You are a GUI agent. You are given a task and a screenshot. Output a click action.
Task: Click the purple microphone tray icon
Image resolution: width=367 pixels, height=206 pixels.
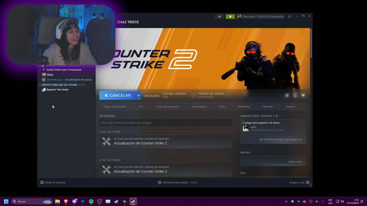[x=323, y=201]
